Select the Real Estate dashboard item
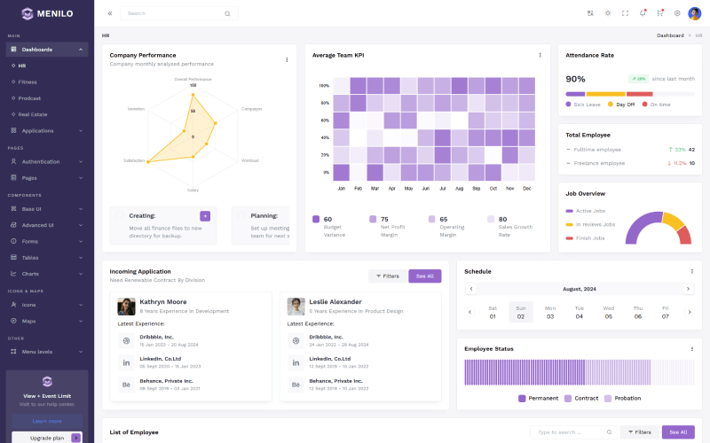This screenshot has height=443, width=710. click(x=33, y=114)
